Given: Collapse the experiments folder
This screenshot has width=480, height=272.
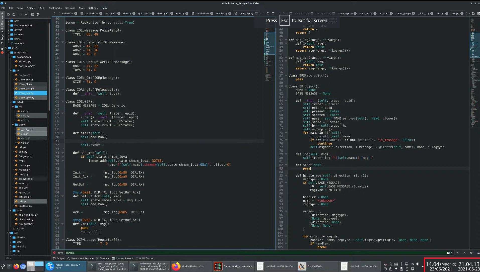Looking at the screenshot, I should [11, 57].
